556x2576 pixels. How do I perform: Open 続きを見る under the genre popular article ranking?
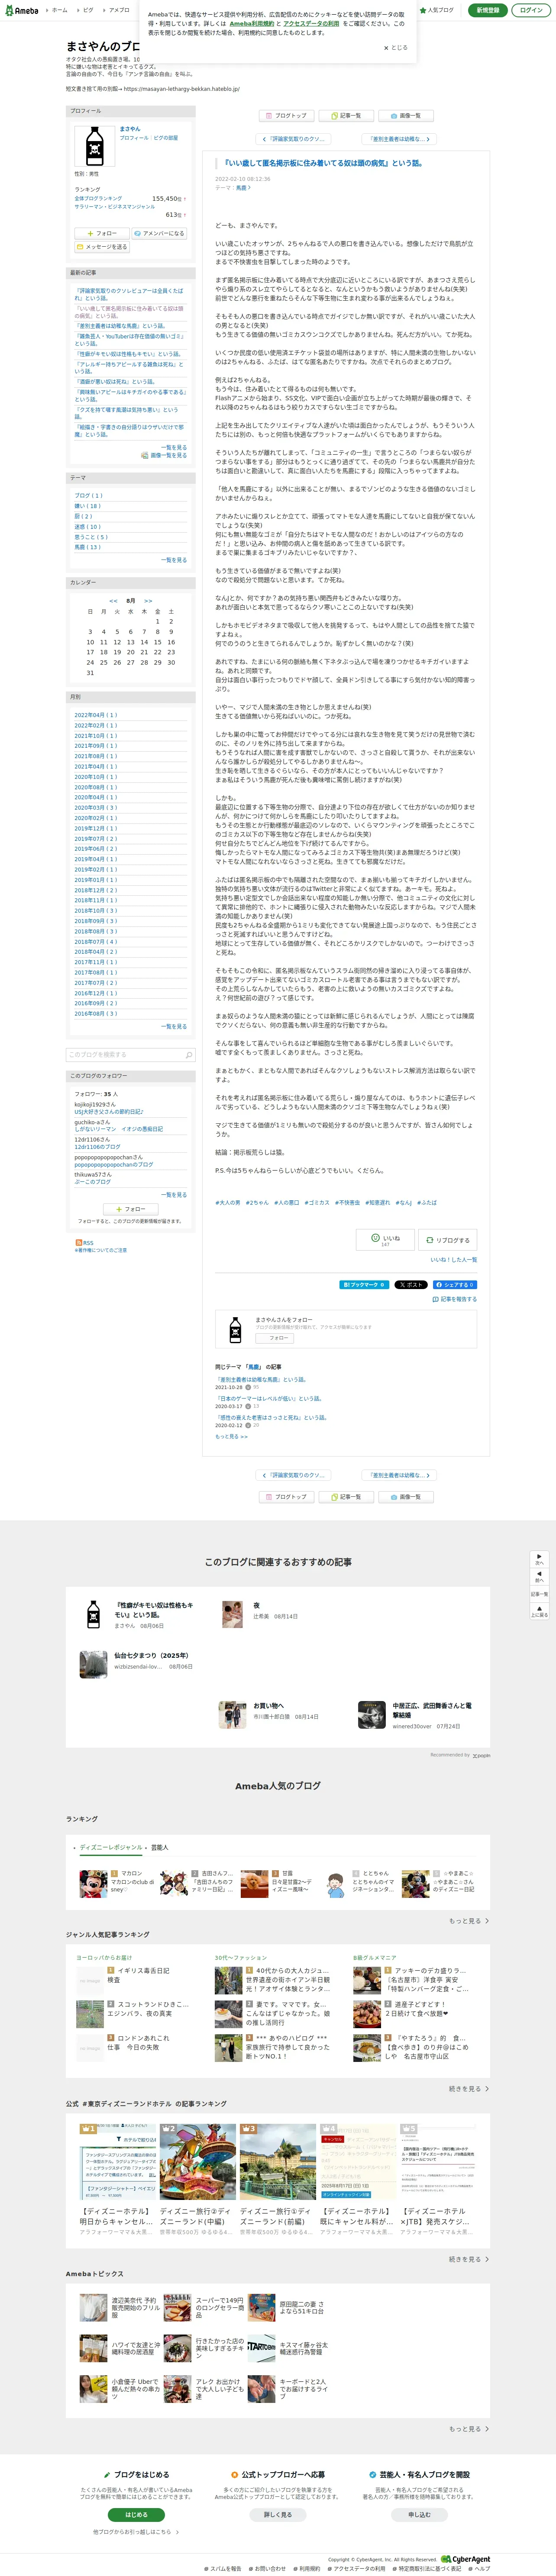(468, 2089)
